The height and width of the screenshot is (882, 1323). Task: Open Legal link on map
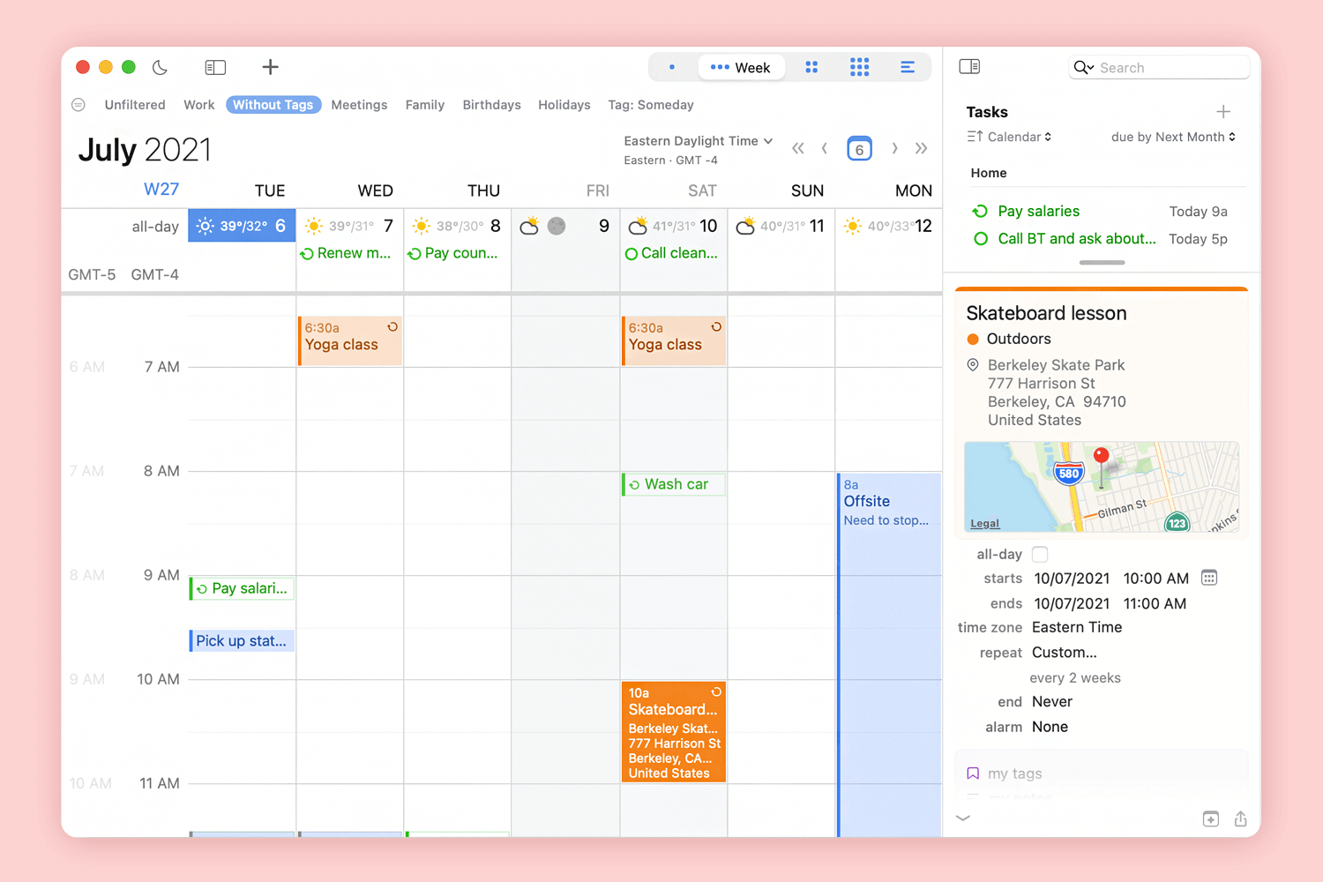[984, 523]
